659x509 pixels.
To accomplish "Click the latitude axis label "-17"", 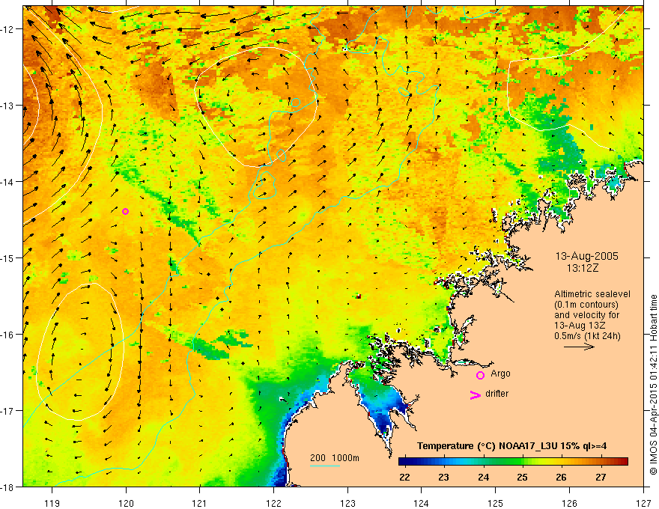I will point(8,411).
